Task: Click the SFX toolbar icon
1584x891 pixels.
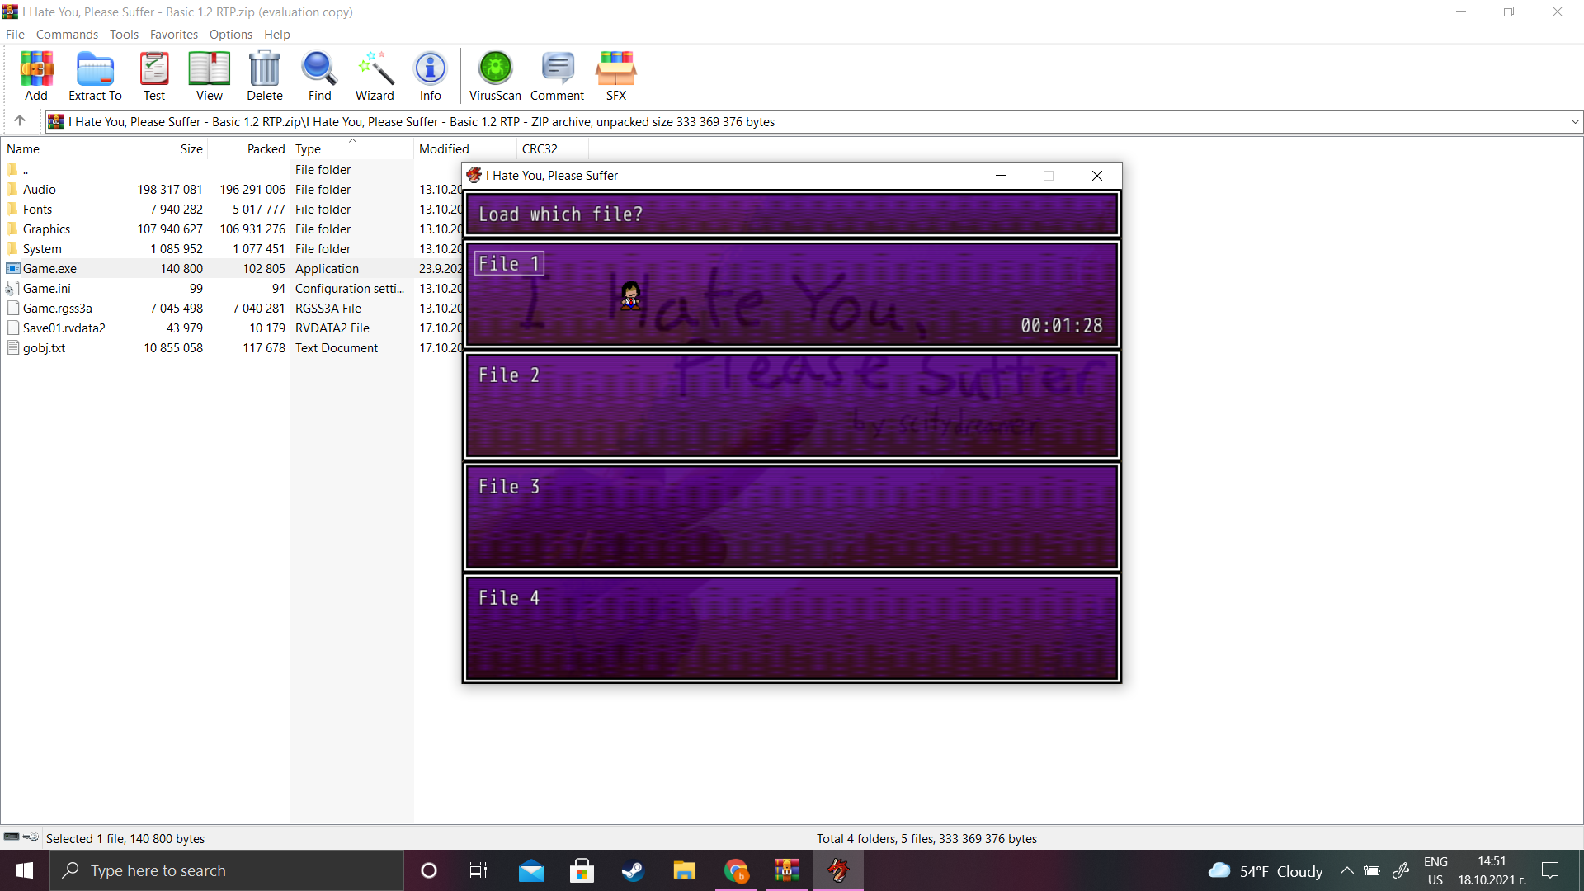Action: 616,76
